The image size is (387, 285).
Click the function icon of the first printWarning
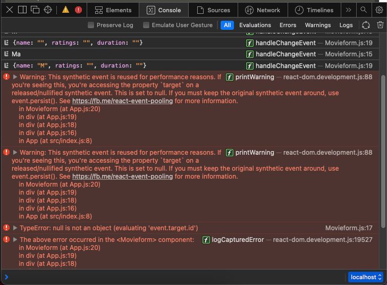pos(230,77)
